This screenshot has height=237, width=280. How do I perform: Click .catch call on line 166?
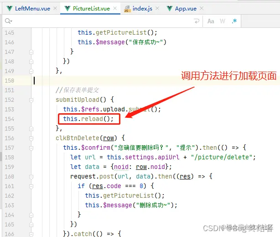(x=83, y=234)
